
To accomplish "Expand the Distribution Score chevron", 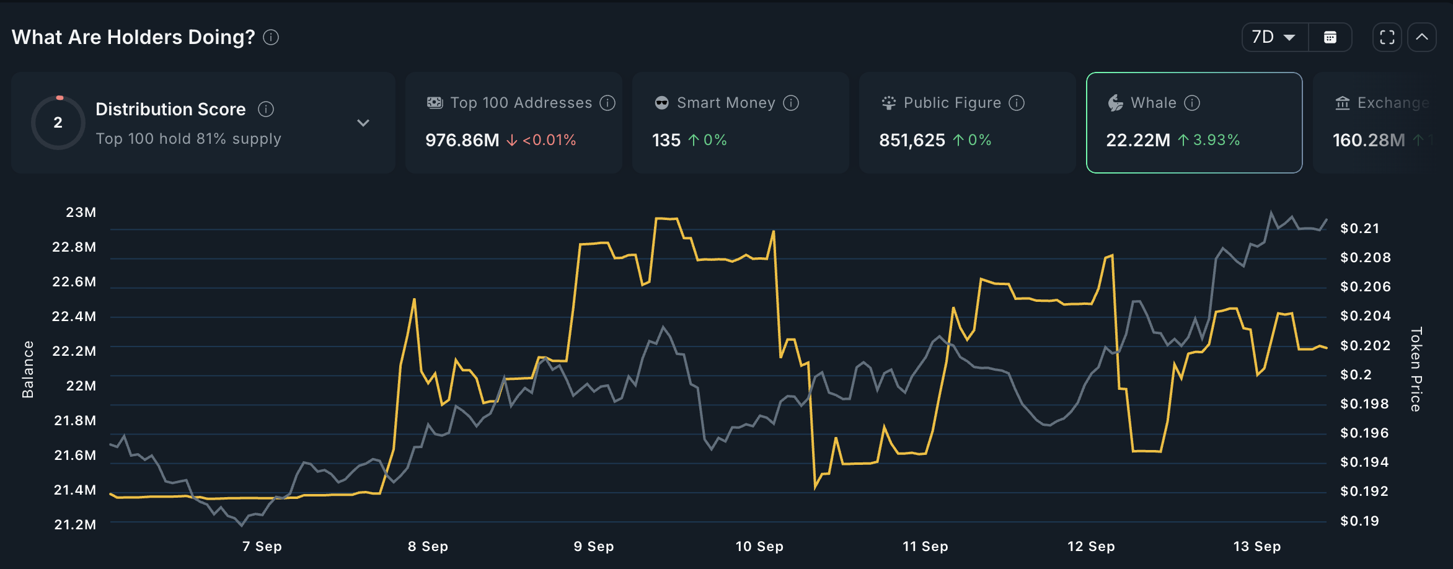I will (x=363, y=123).
